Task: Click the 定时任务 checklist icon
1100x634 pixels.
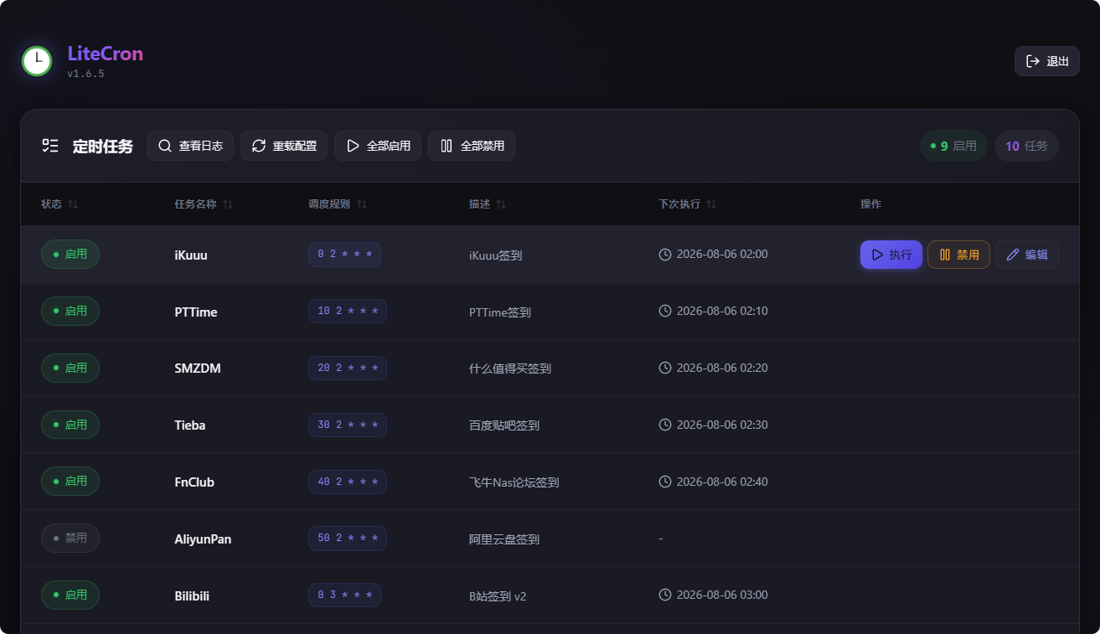Action: pyautogui.click(x=50, y=146)
